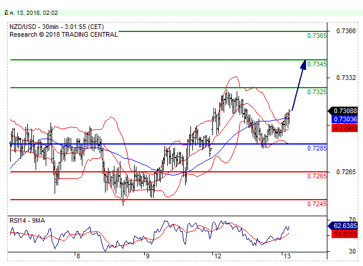363x266 pixels.
Task: Click the 0.7366 price axis value
Action: tap(346, 31)
